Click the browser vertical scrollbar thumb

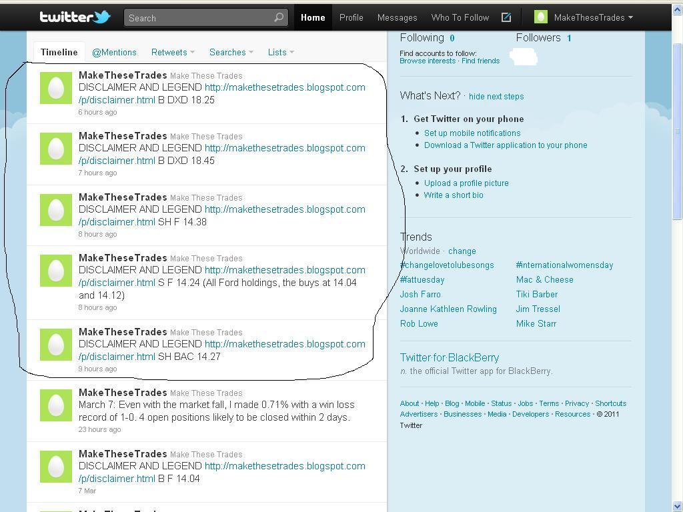678,131
